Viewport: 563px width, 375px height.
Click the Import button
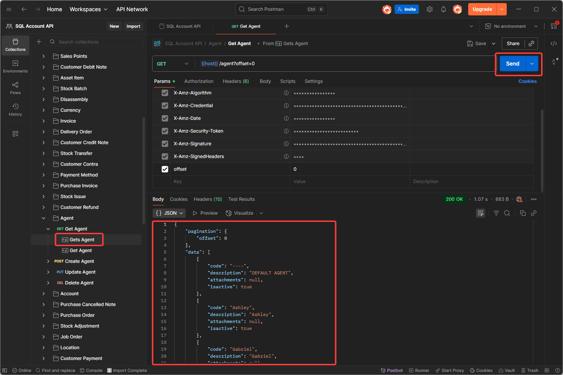pos(133,26)
